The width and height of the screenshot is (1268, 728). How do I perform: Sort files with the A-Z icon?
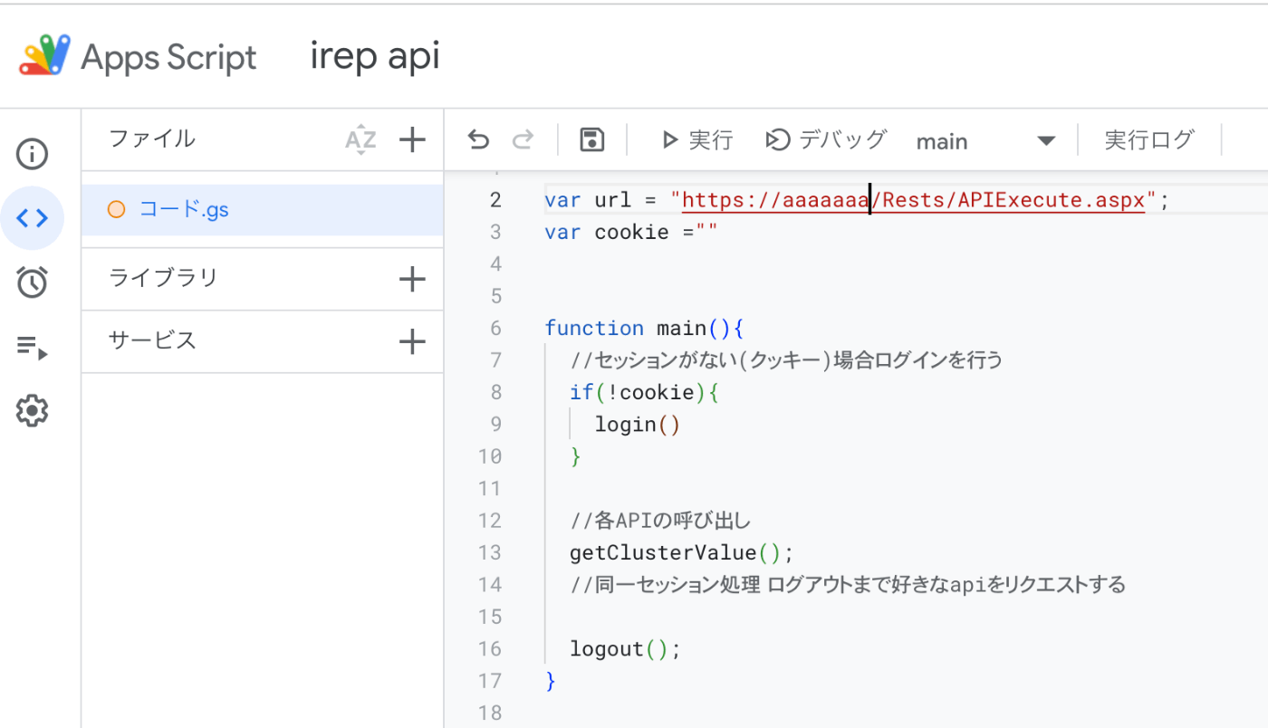(360, 139)
